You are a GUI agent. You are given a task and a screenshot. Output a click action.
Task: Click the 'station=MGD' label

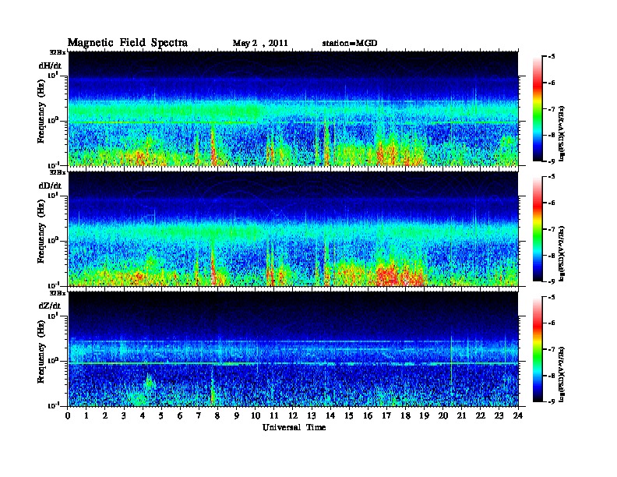click(350, 43)
